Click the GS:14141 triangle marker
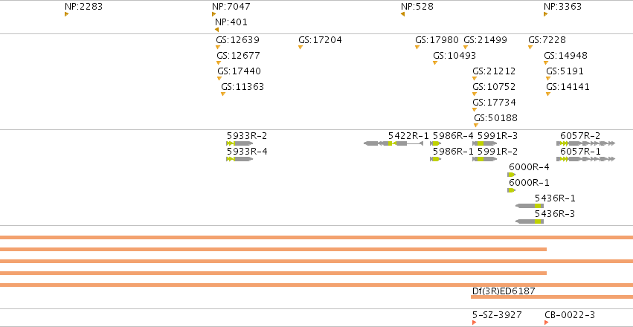633x327 pixels. click(548, 94)
